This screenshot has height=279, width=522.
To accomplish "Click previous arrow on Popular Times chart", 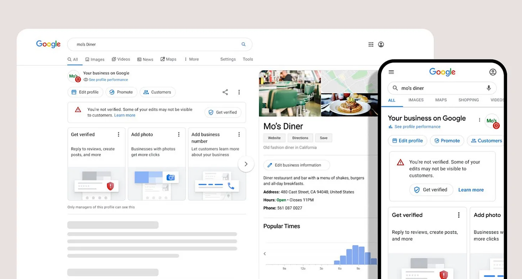I will click(264, 254).
